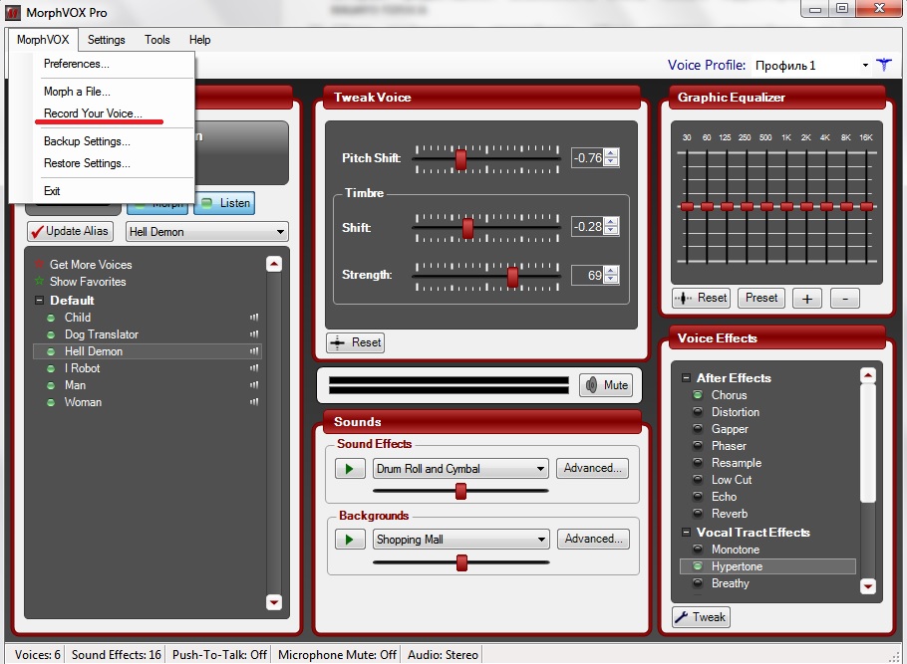
Task: Click the signal bars icon for Child
Action: 254,318
